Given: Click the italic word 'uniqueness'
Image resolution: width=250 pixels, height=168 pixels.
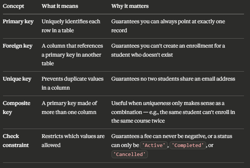Looking at the screenshot, I should (x=157, y=103).
